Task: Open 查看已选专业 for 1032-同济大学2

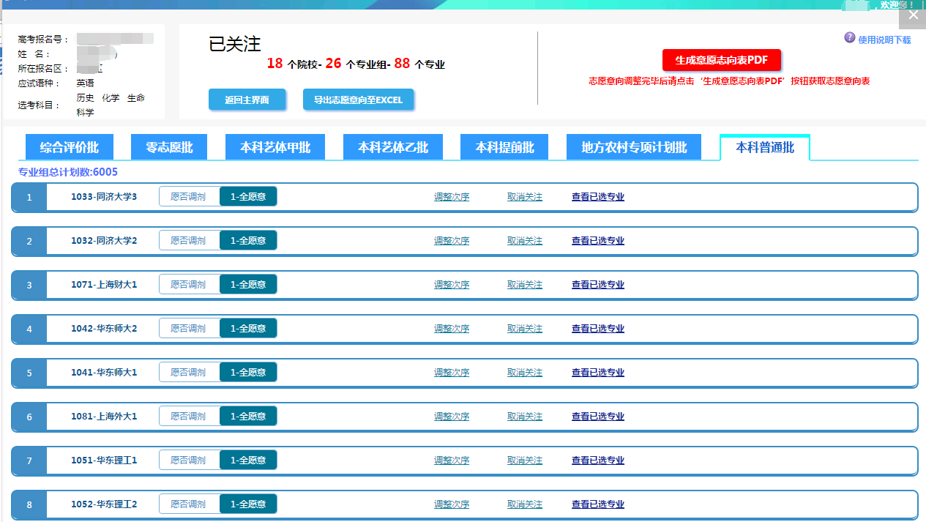Action: [x=598, y=241]
